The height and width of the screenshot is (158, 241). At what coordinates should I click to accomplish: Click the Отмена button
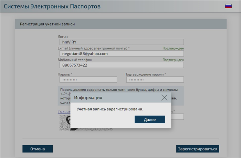[x=38, y=149]
